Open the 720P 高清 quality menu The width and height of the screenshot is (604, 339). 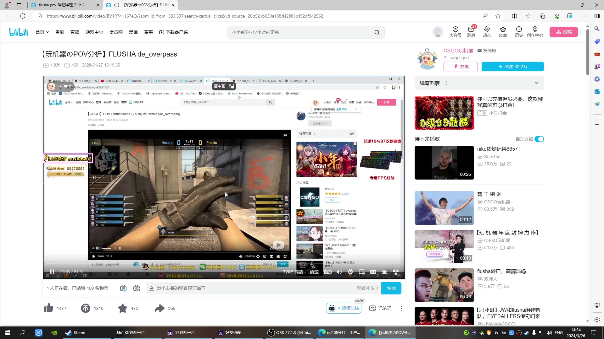pyautogui.click(x=293, y=272)
